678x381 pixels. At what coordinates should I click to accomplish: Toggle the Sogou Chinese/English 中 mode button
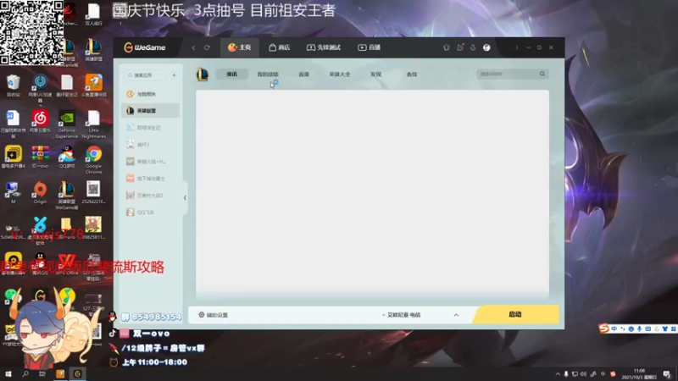point(614,329)
